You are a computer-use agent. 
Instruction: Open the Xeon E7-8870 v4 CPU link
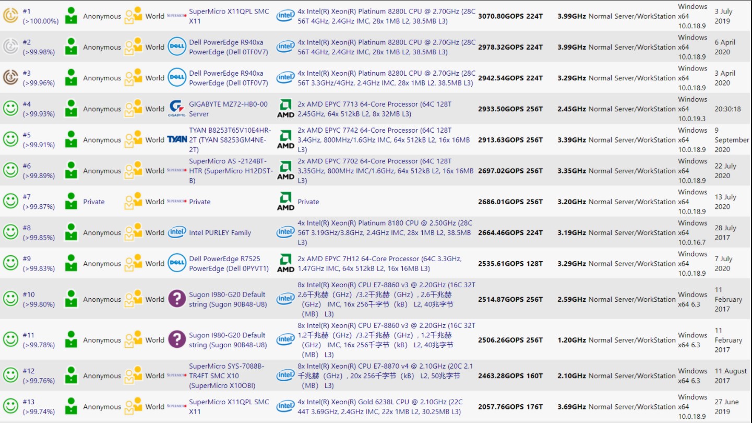[x=385, y=375]
